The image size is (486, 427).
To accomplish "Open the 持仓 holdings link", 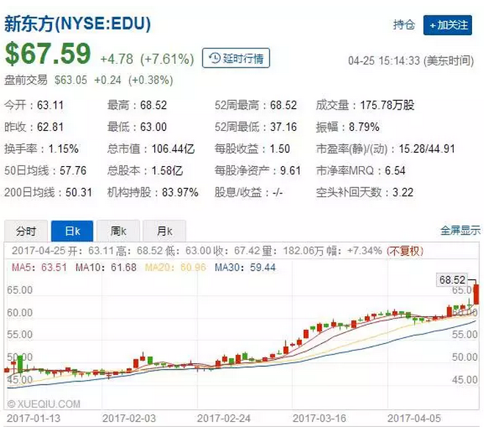I will (404, 24).
